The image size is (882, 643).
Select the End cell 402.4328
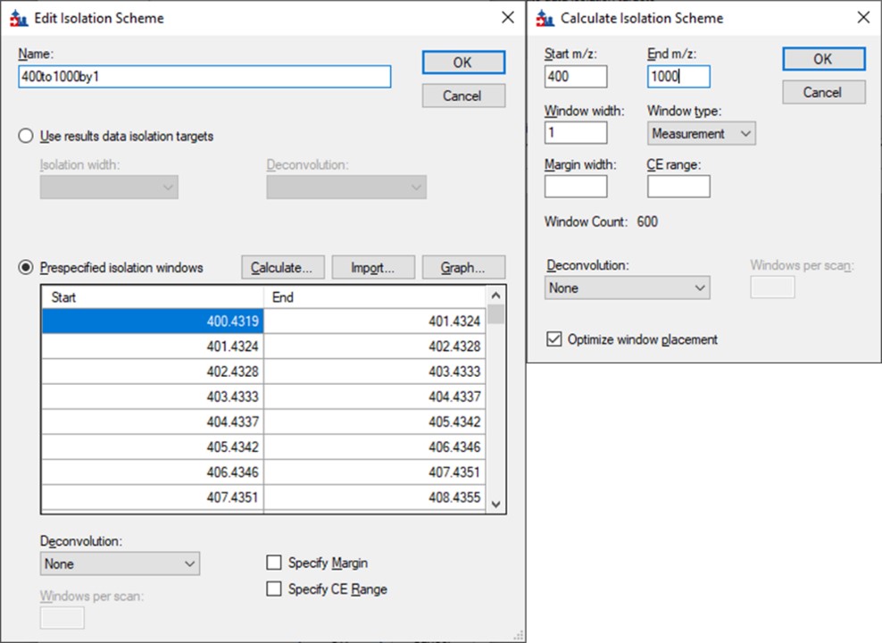click(x=375, y=346)
